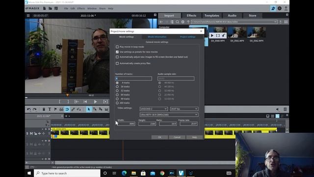Toggle the highlighted magnet snapping icon

tap(67, 109)
